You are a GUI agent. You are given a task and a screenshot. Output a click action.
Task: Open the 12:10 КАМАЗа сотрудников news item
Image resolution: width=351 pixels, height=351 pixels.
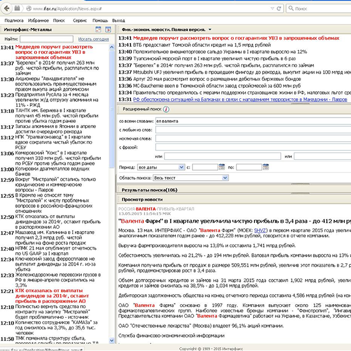pos(56,328)
